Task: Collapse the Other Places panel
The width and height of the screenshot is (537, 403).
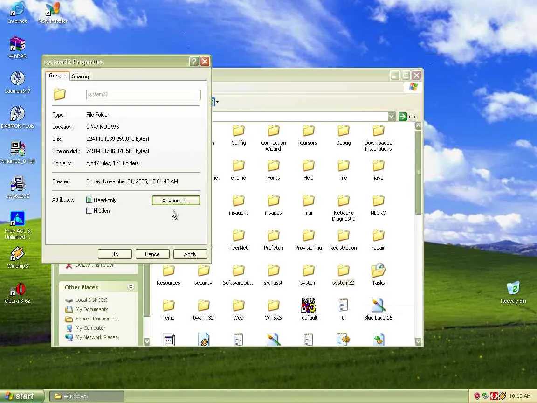Action: [131, 287]
